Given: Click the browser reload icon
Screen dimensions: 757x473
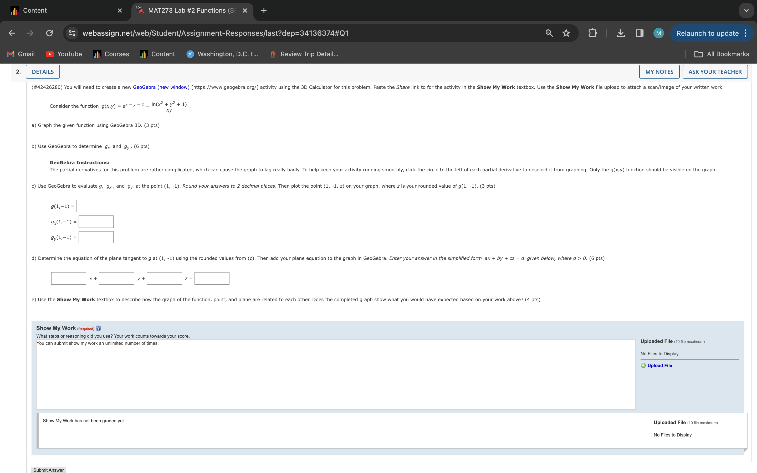Looking at the screenshot, I should point(49,33).
